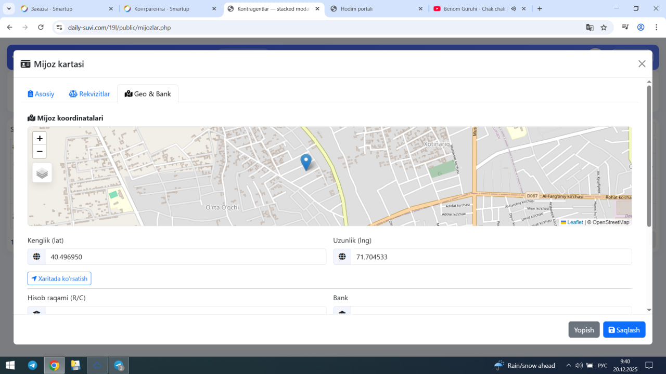
Task: Switch to the Asosiy tab
Action: tap(41, 94)
